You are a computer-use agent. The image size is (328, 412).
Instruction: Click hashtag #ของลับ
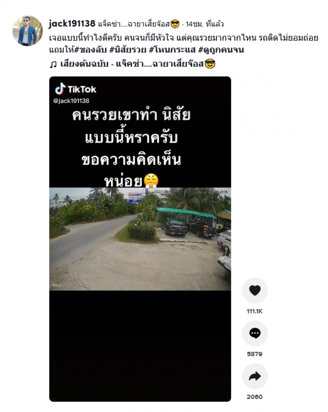[91, 50]
